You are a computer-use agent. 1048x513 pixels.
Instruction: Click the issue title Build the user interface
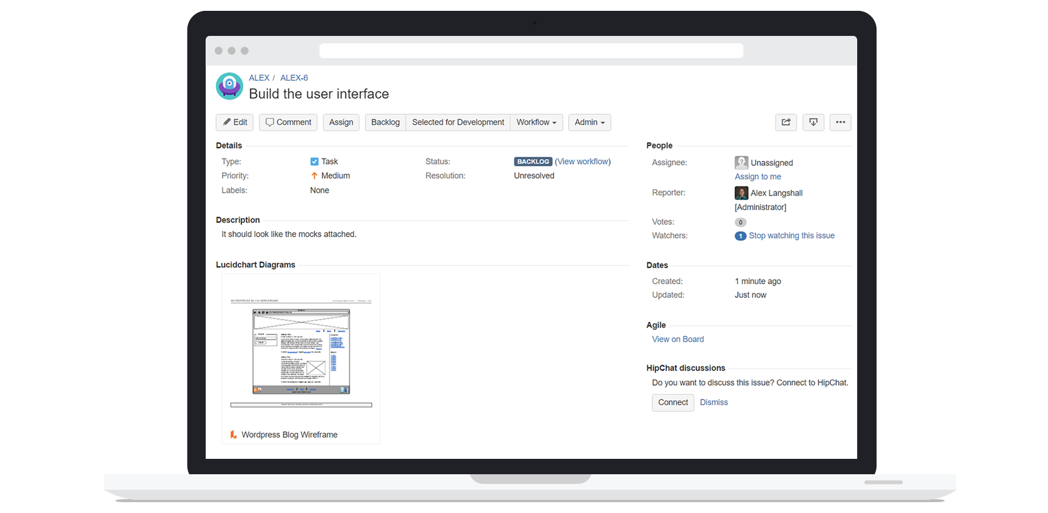[319, 93]
